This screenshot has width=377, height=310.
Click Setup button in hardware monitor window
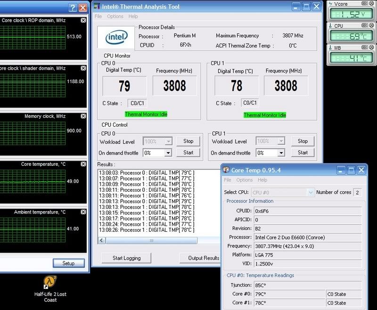click(69, 263)
